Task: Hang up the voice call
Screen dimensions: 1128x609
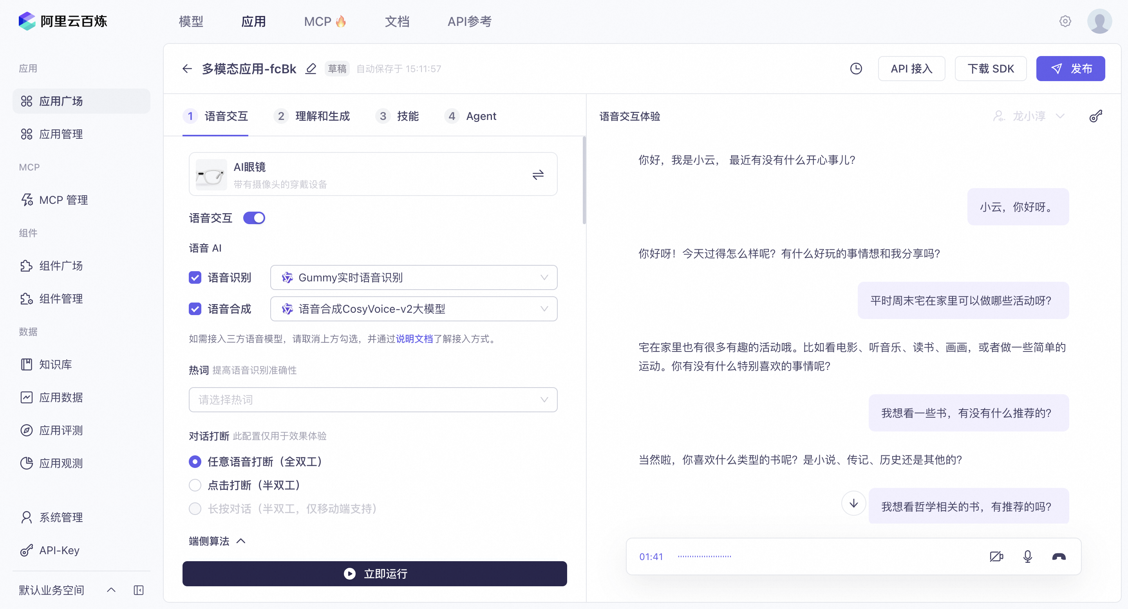Action: (x=1058, y=556)
